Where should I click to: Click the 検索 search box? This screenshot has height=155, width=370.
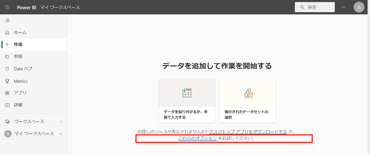click(x=315, y=7)
